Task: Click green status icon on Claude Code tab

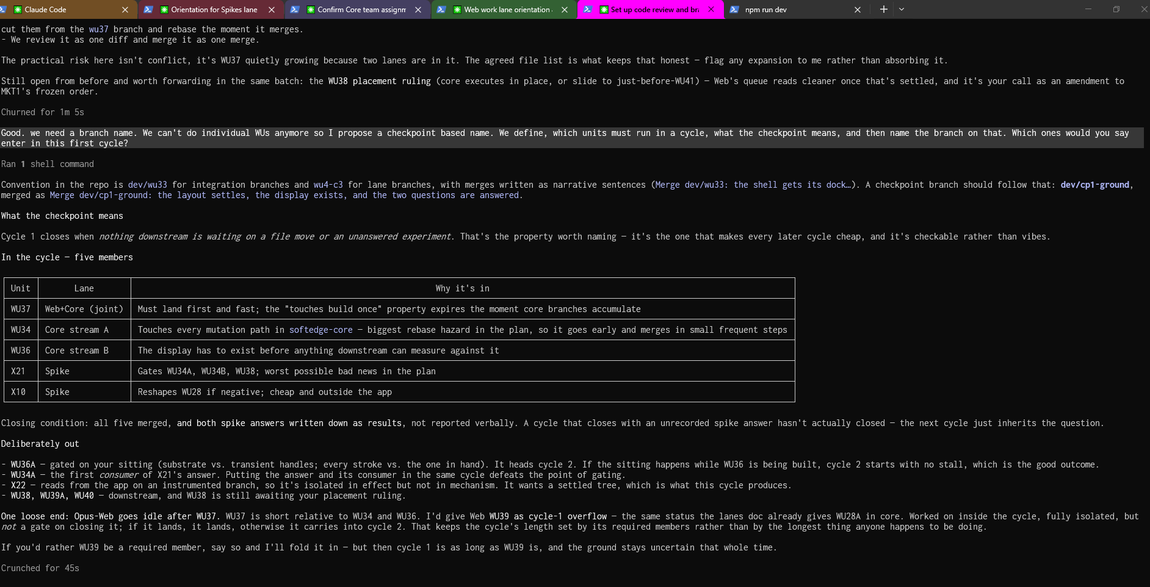Action: point(17,10)
